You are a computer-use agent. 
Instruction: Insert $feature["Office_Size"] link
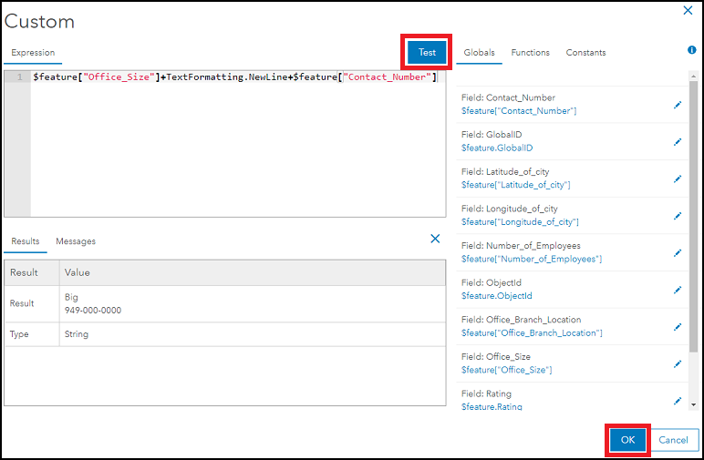506,370
